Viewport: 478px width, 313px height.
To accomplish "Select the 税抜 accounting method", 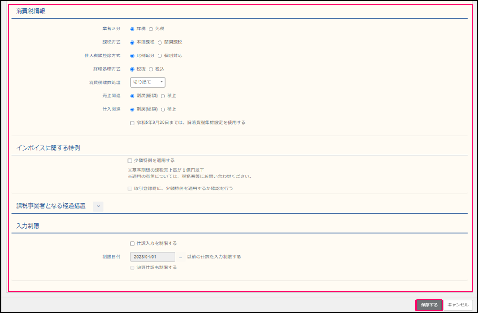I will [x=132, y=69].
